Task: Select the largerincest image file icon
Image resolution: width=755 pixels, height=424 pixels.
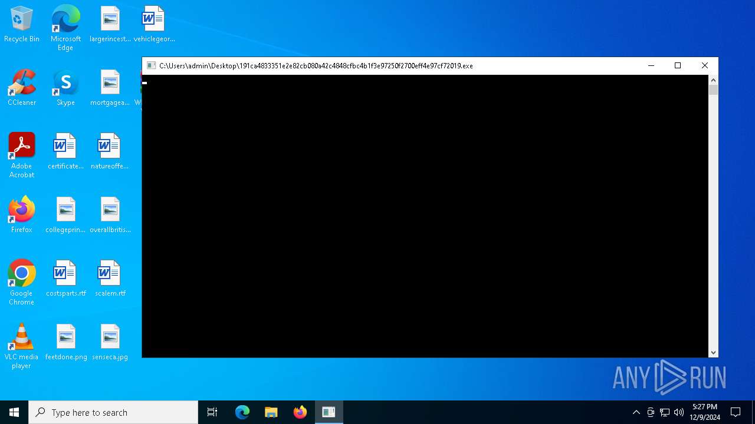Action: [x=110, y=24]
